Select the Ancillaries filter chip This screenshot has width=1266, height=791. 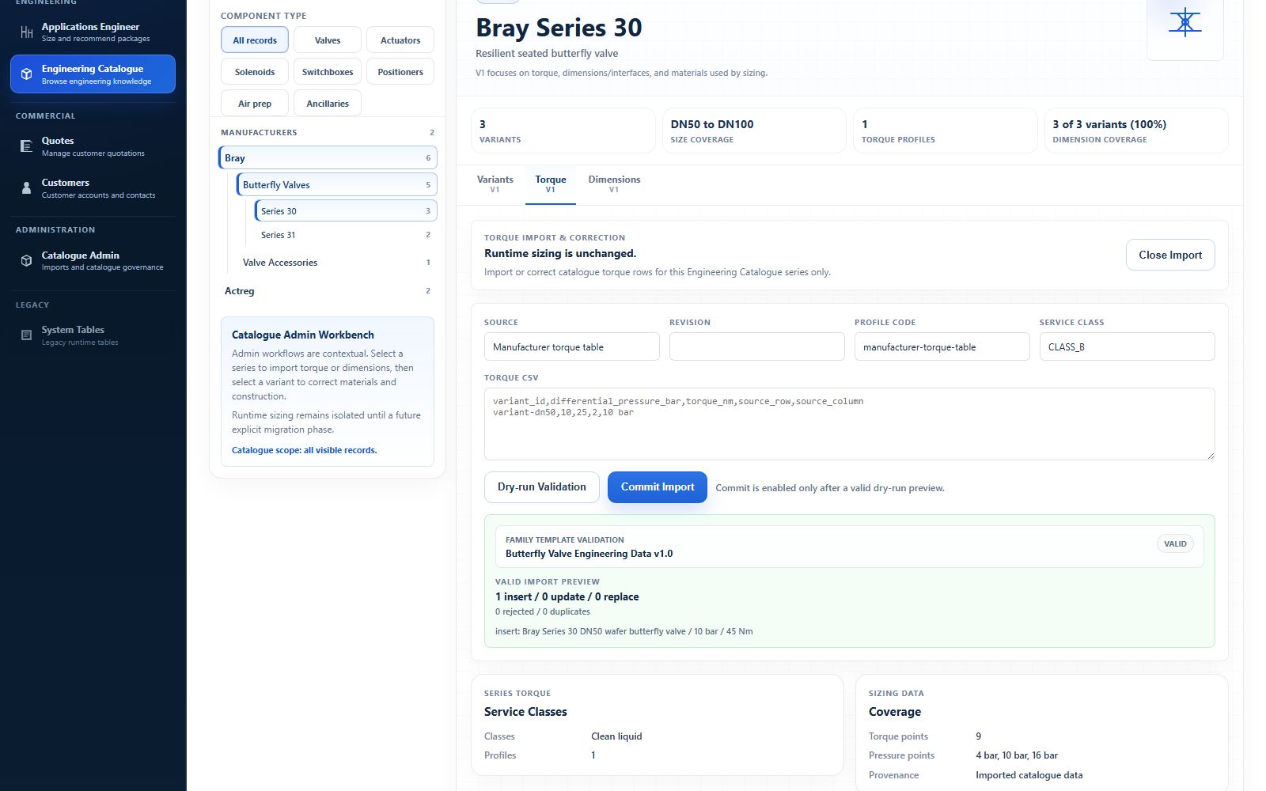click(328, 104)
